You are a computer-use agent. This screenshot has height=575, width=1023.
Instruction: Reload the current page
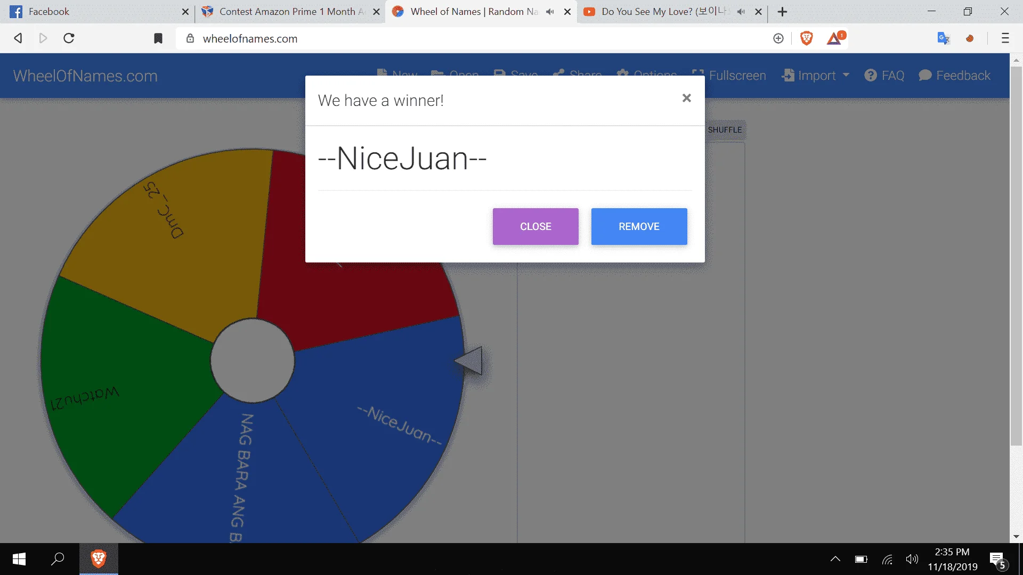[x=69, y=38]
